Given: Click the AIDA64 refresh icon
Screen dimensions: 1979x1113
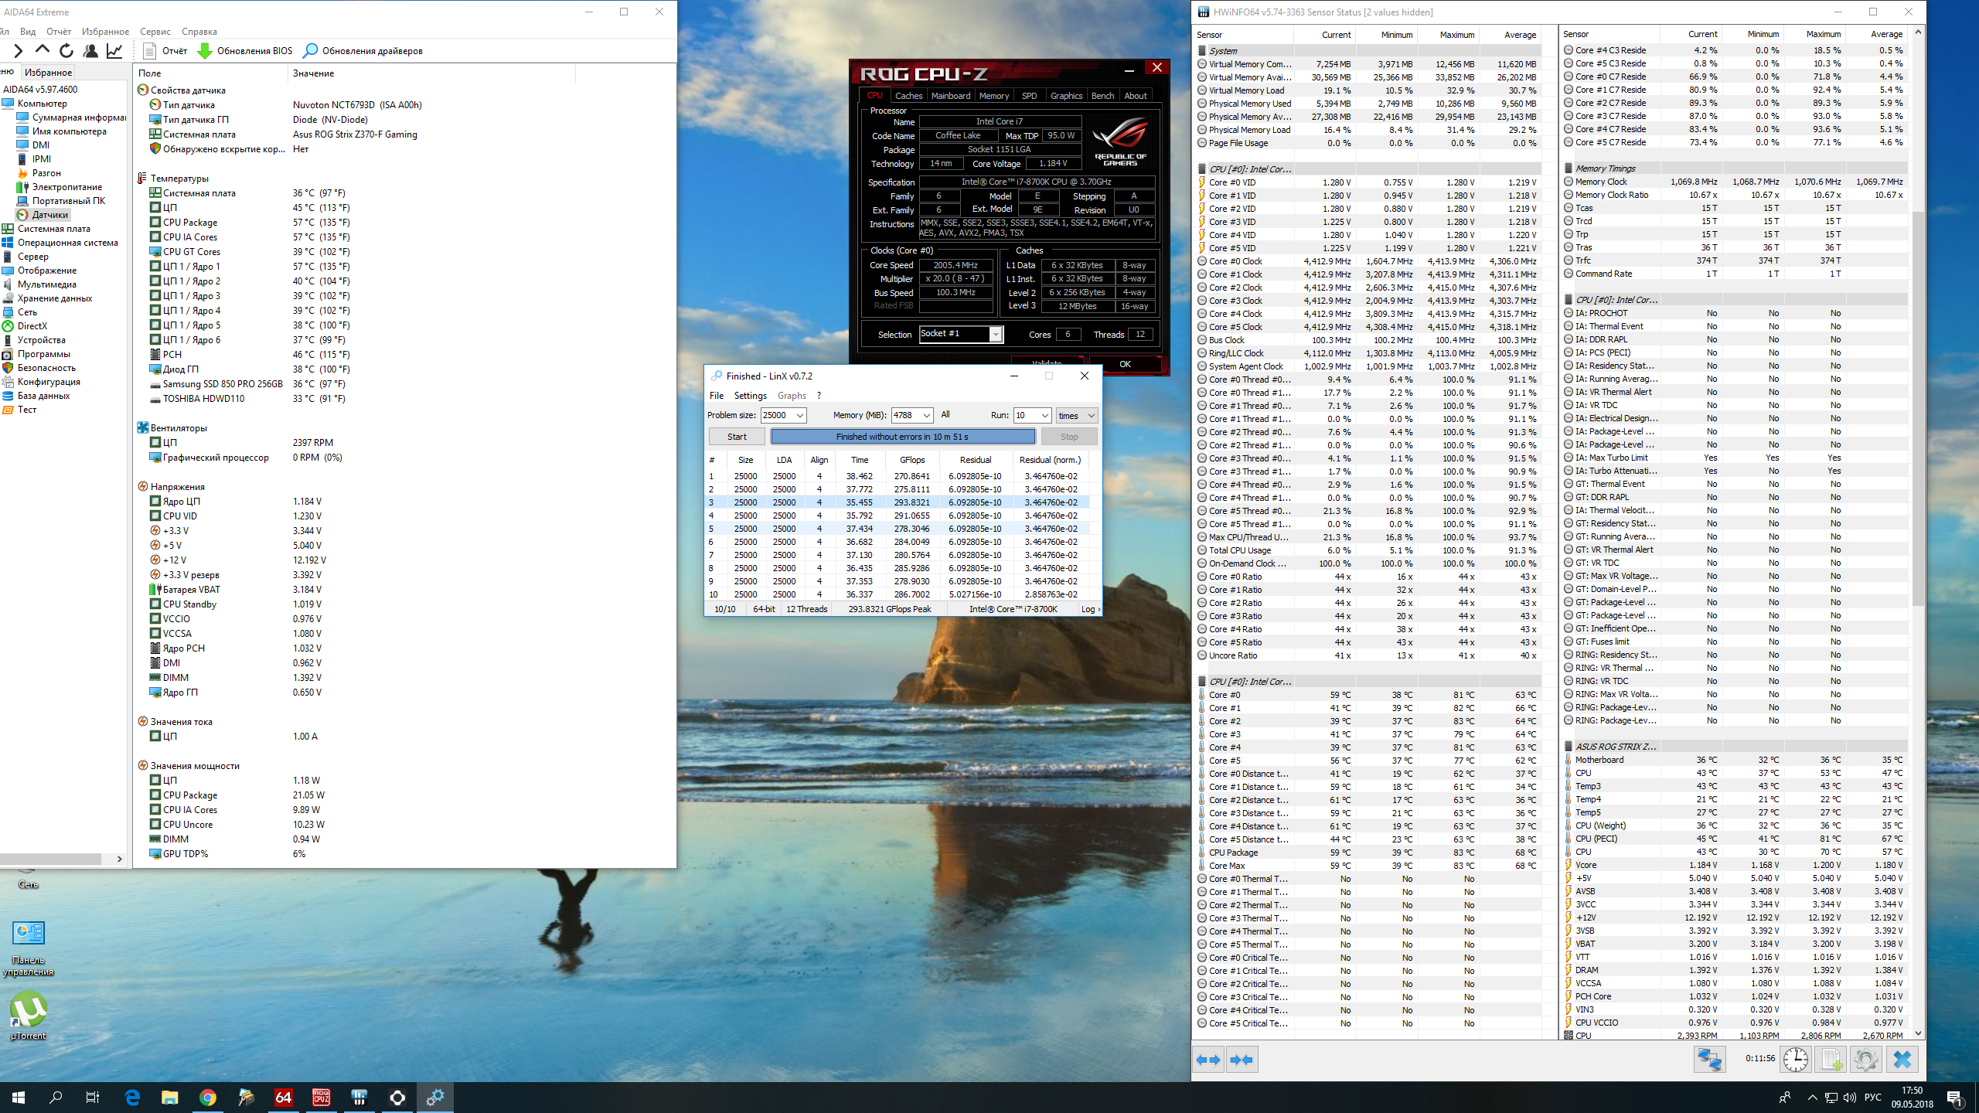Looking at the screenshot, I should pos(66,51).
